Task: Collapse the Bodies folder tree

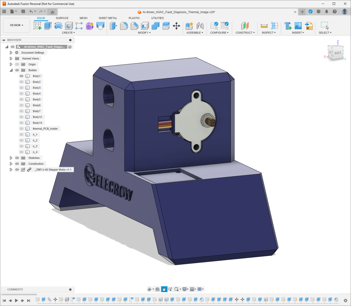Action: click(x=11, y=70)
